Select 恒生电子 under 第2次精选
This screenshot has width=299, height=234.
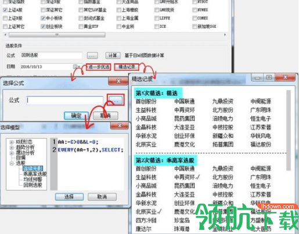[261, 186]
